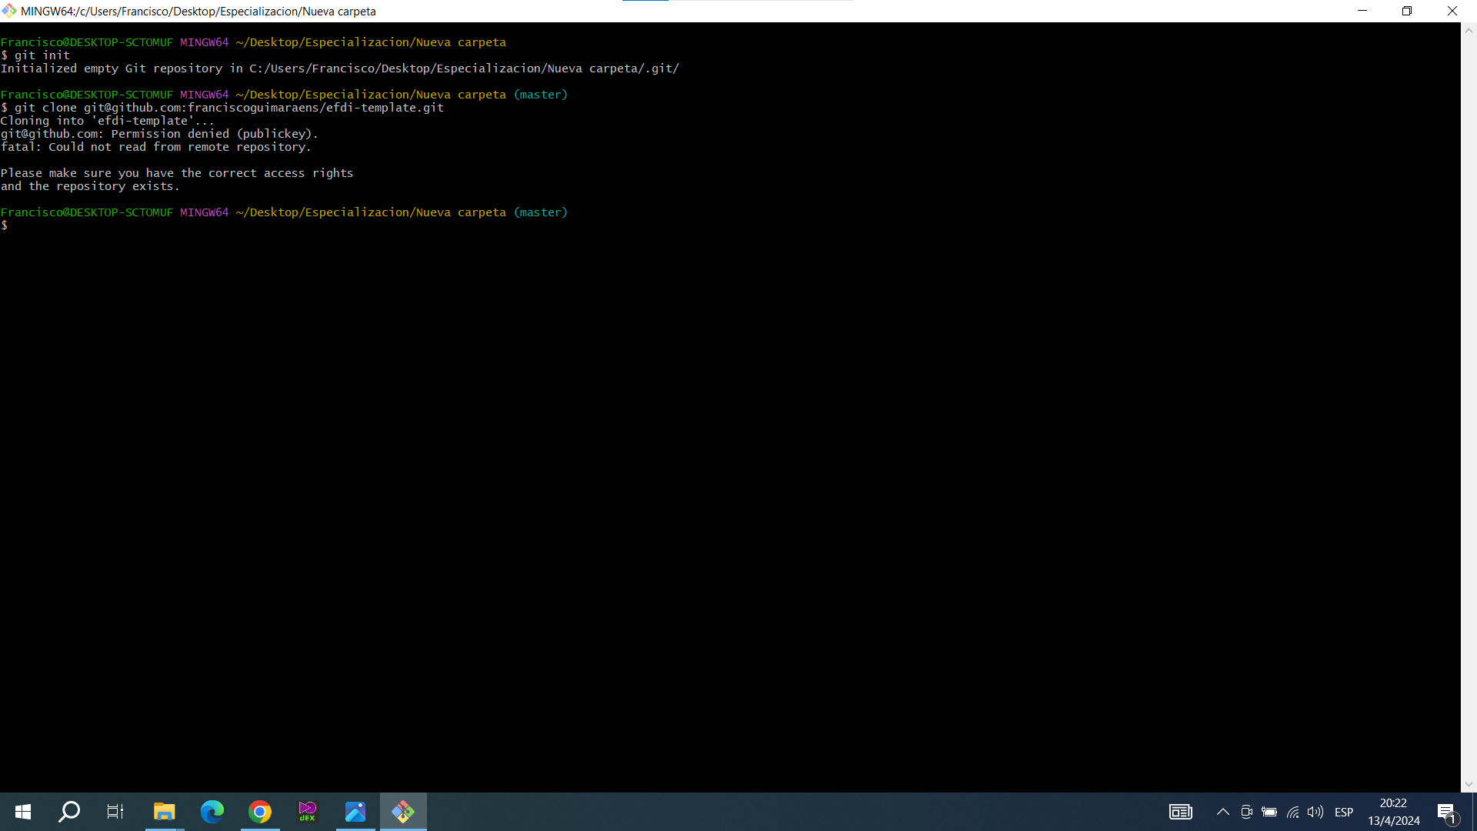
Task: Change ESP input language
Action: (1344, 812)
